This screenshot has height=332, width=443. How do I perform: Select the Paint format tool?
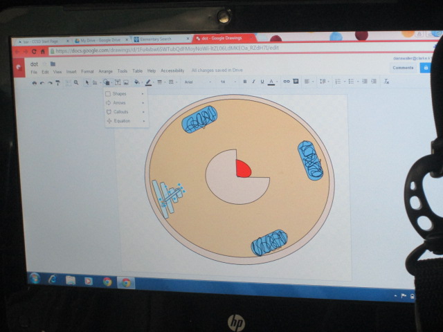[57, 82]
